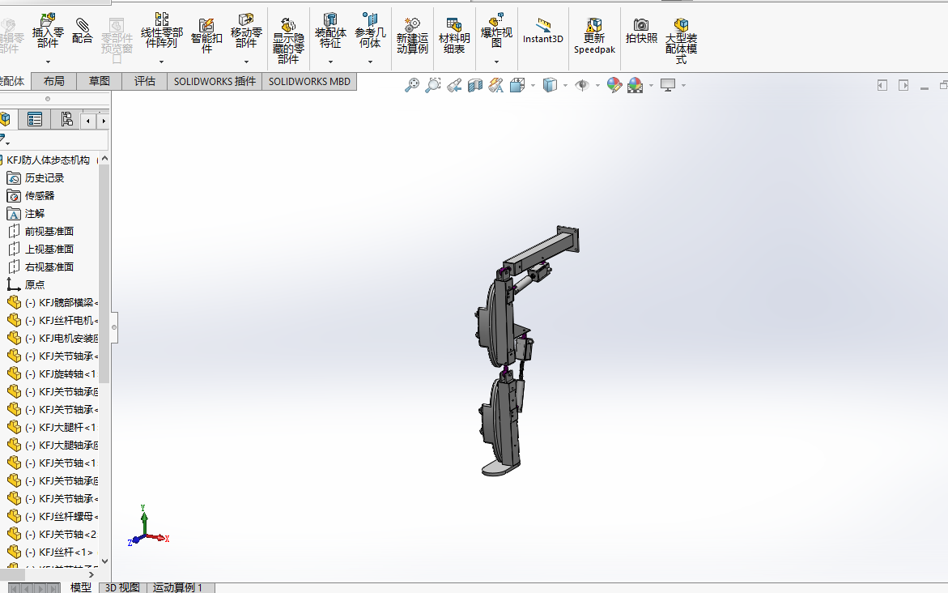Activate the Section View tool
This screenshot has height=593, width=948.
coord(475,85)
